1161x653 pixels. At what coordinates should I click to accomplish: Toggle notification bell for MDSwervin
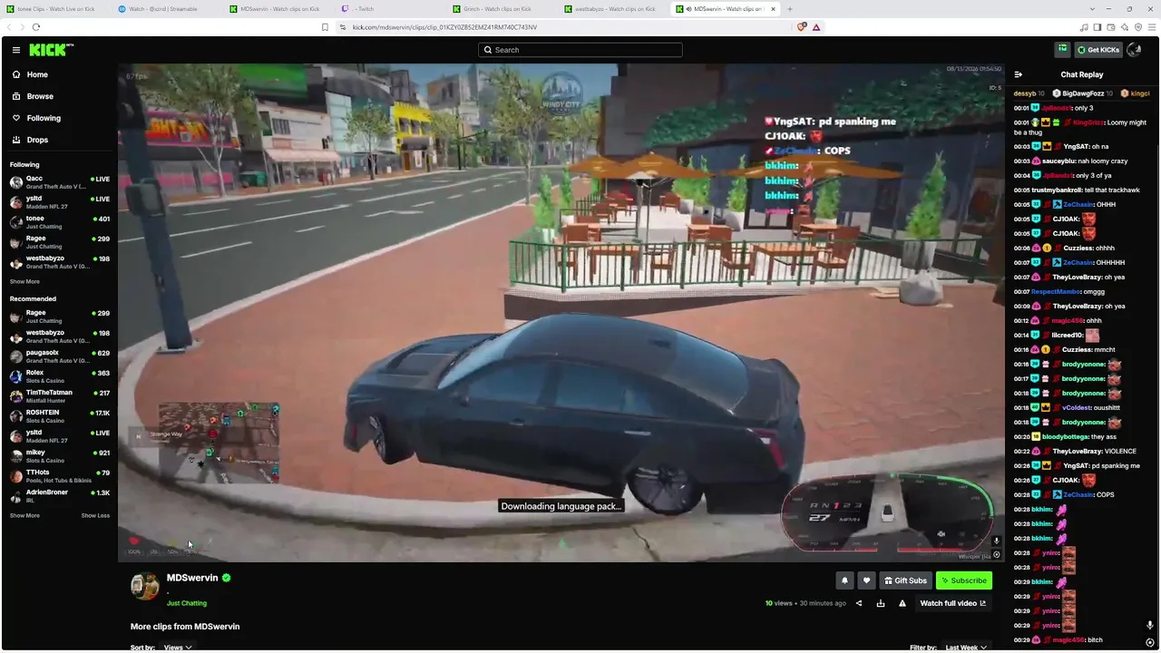[x=844, y=580]
